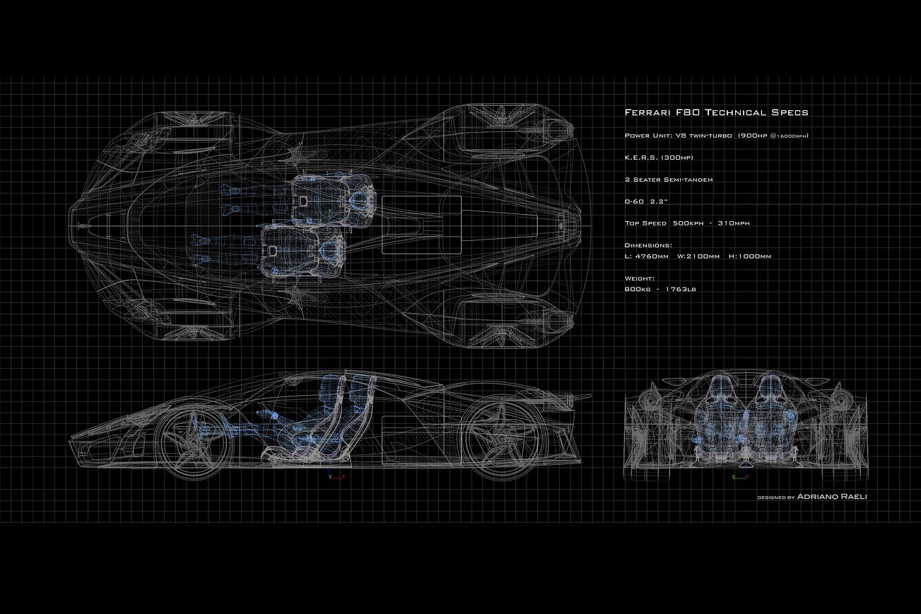Click the Top Speed 500kph line
921x614 pixels.
(686, 223)
